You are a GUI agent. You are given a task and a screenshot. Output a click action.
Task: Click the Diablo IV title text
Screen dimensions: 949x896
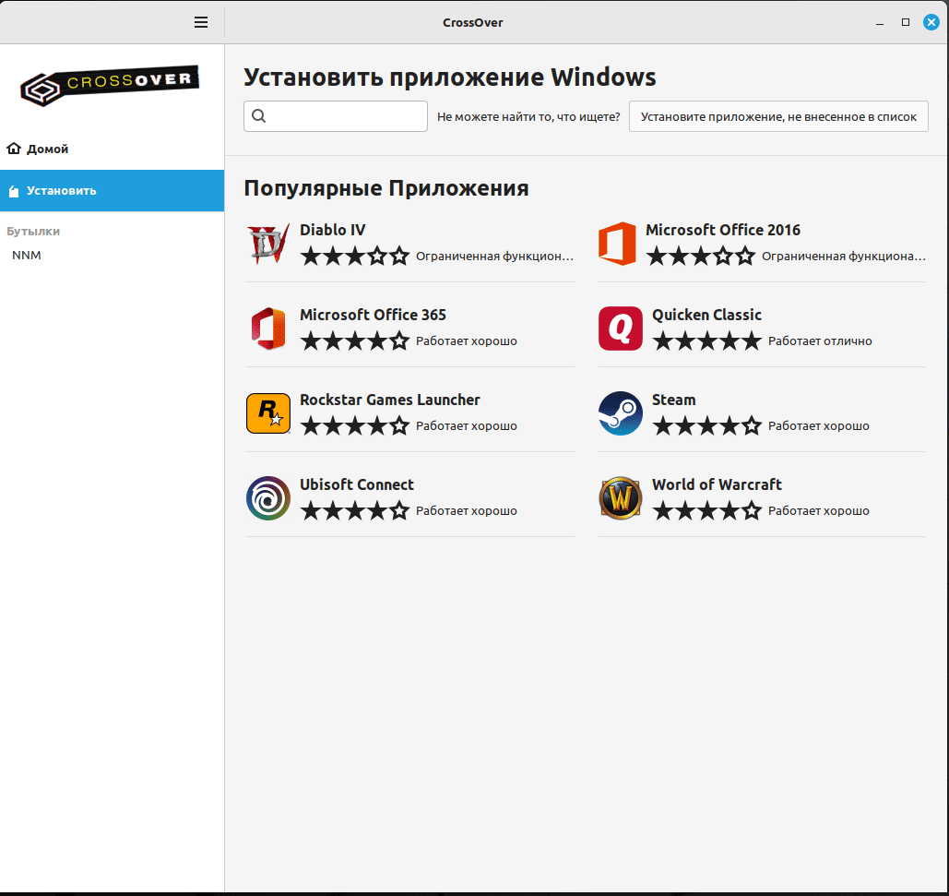332,230
